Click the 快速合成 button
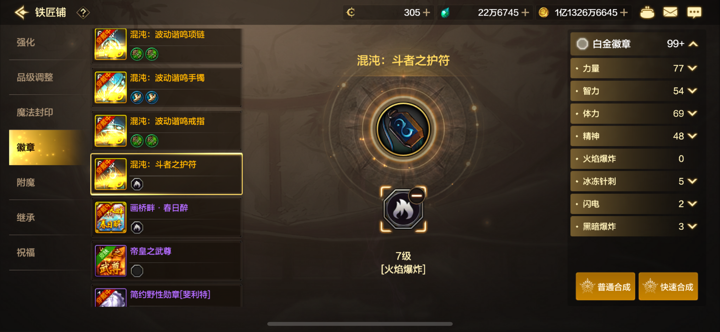This screenshot has width=720, height=332. pyautogui.click(x=668, y=286)
